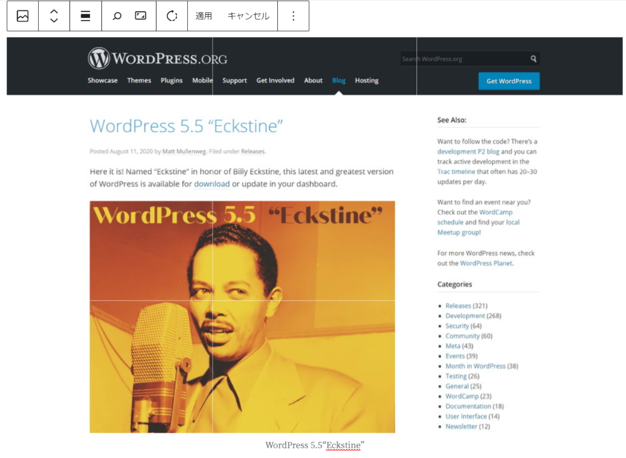626x458 pixels.
Task: Click the caption WordPress 5.5“Eckstine”
Action: tap(315, 445)
